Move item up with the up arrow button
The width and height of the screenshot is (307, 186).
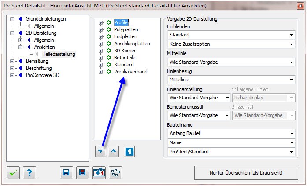tap(114, 151)
